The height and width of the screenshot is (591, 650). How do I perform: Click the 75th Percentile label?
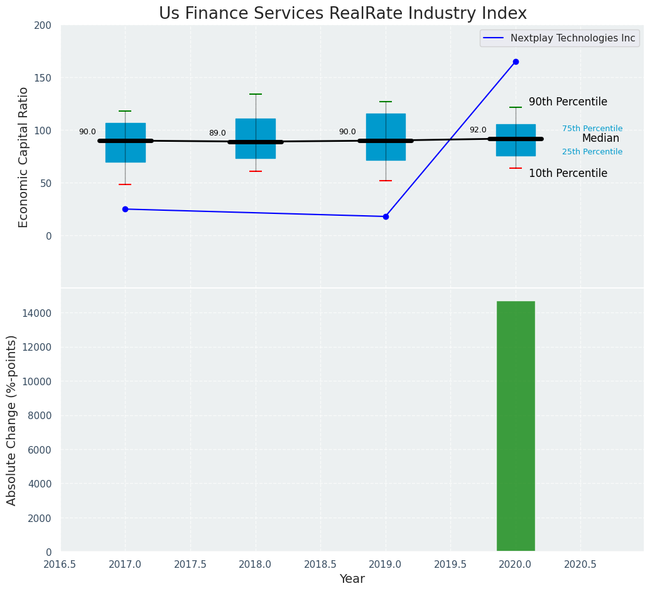592,129
